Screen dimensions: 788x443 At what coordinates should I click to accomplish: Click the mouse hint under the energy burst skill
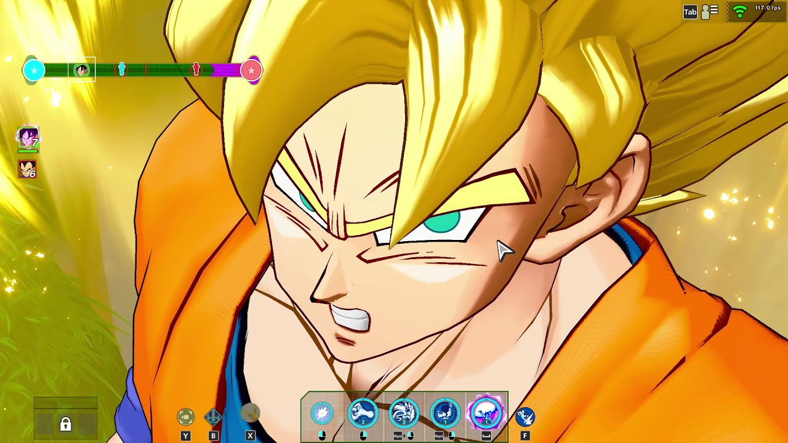pos(322,436)
